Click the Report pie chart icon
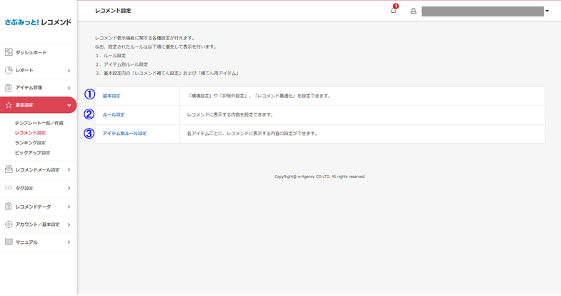Image resolution: width=561 pixels, height=296 pixels. coord(9,70)
